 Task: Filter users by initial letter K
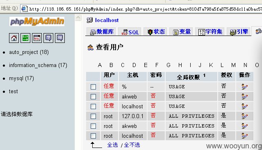click(x=211, y=65)
